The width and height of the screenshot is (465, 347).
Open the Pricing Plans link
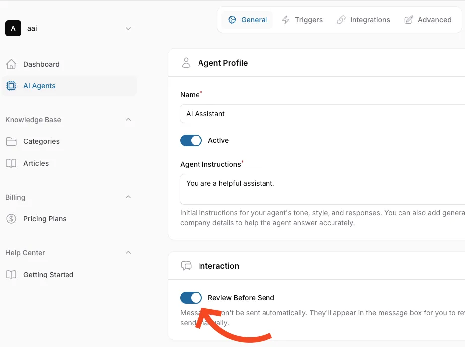(45, 219)
